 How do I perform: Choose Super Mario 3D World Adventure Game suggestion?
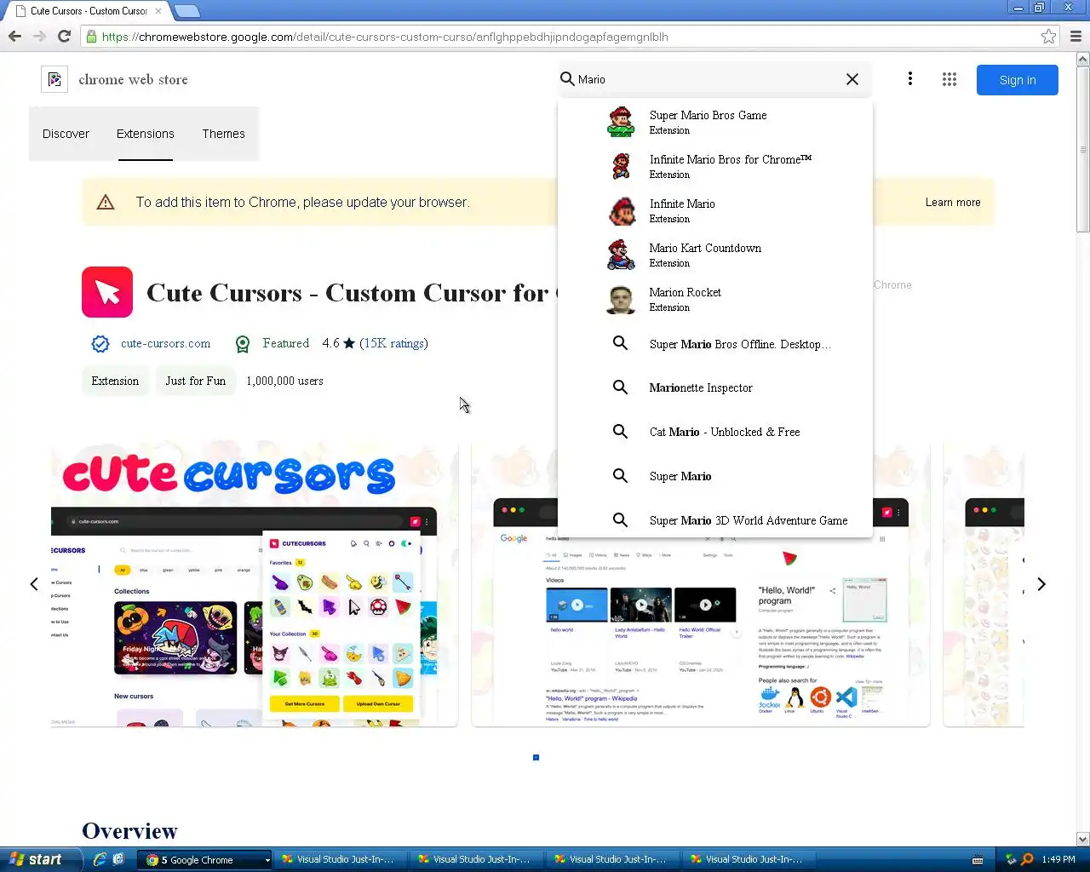pyautogui.click(x=715, y=520)
